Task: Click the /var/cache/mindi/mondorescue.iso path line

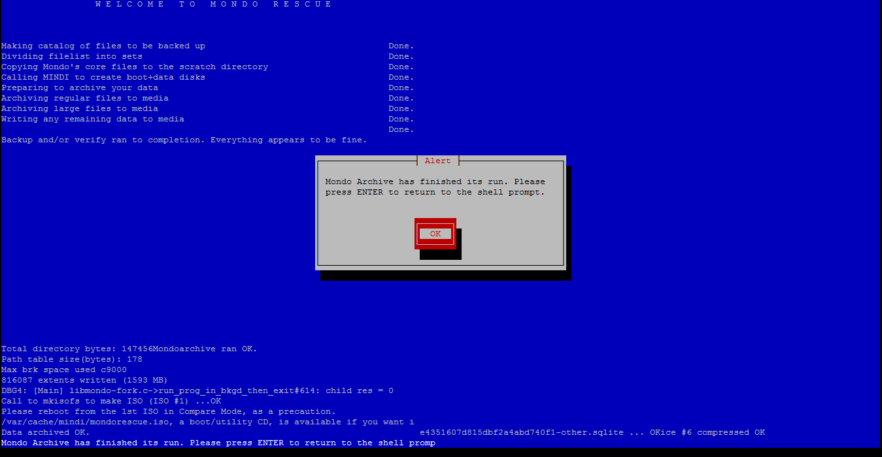Action: [x=208, y=422]
